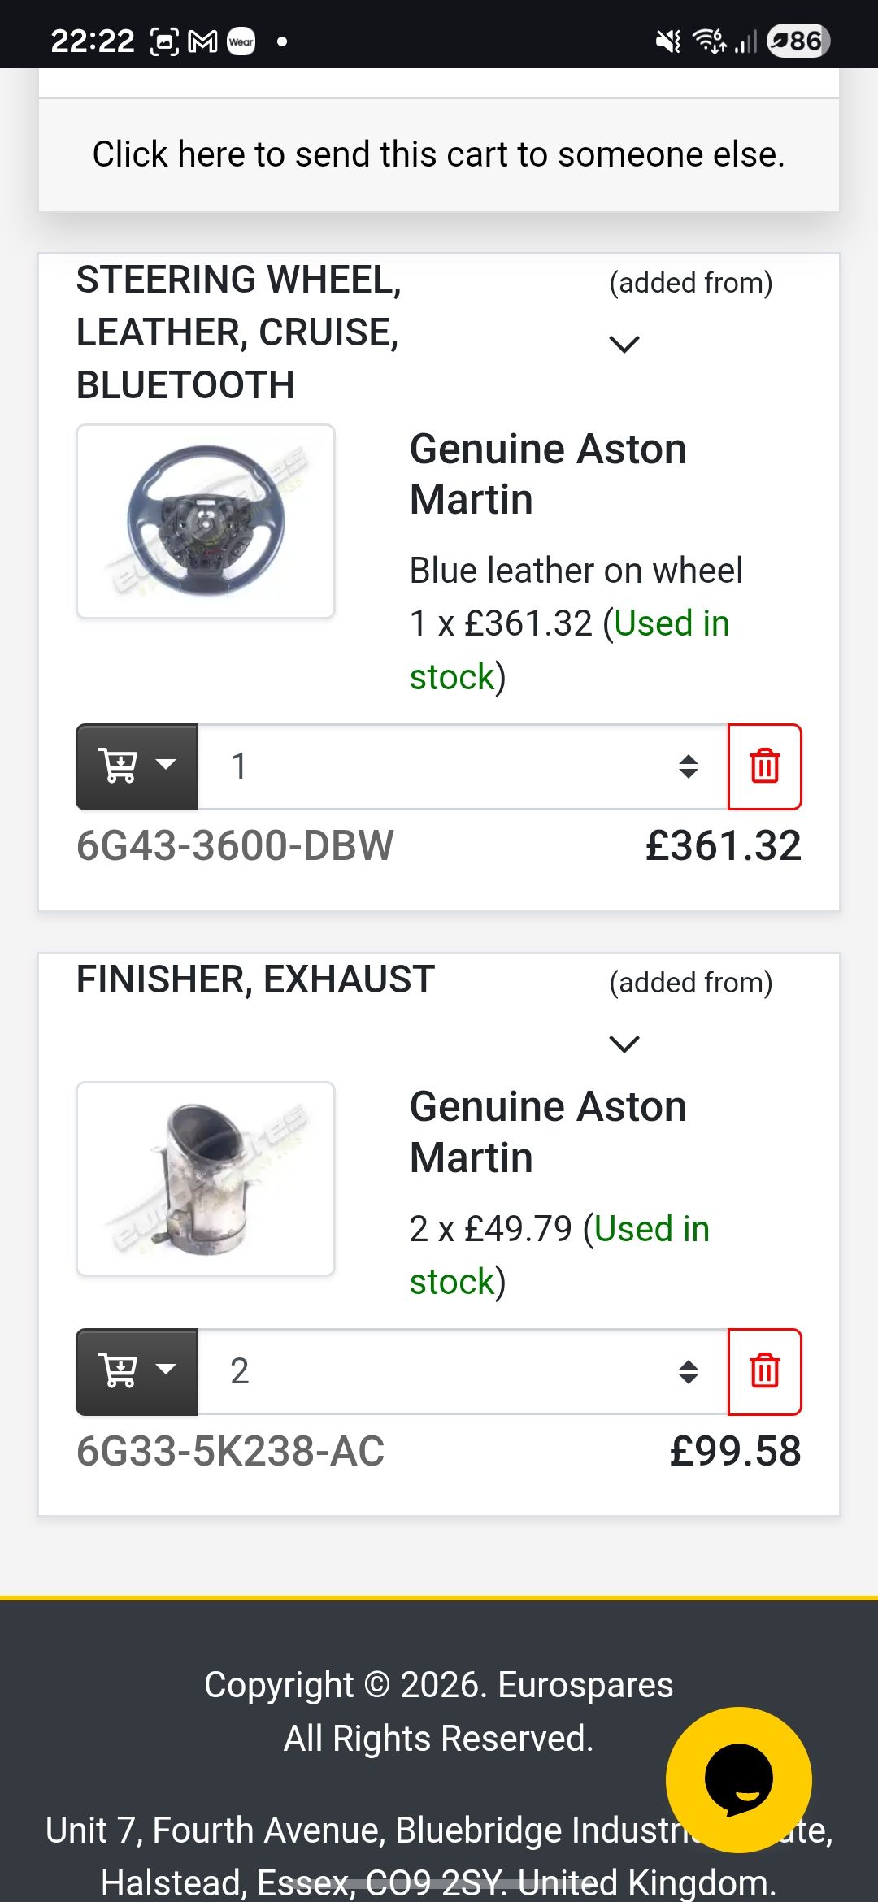Click steering wheel quantity stepper arrows
This screenshot has width=878, height=1902.
[688, 766]
